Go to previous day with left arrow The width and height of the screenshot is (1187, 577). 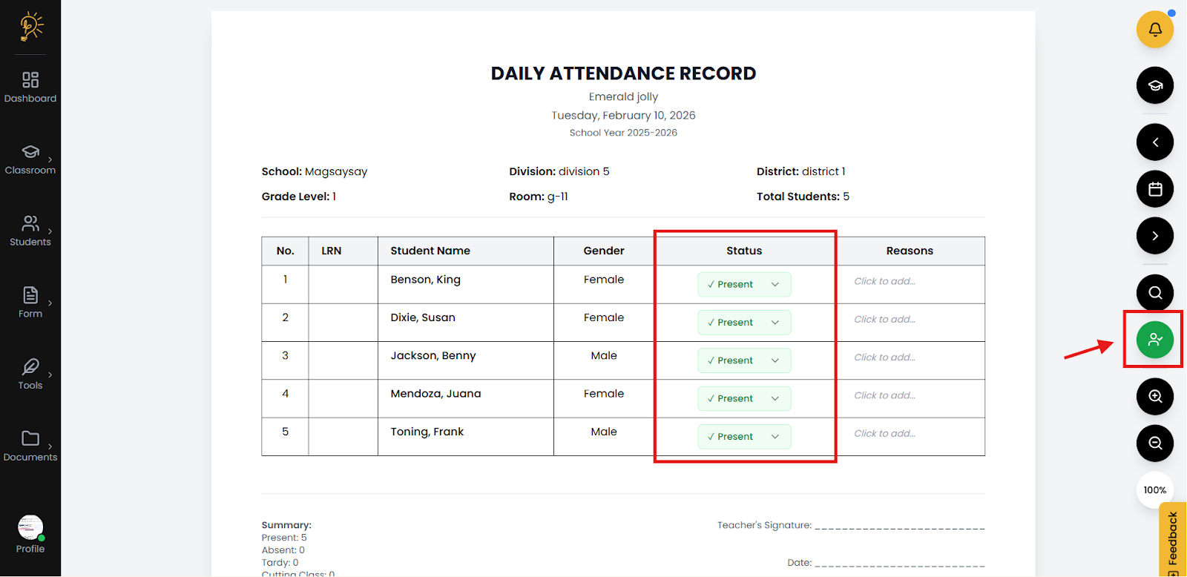click(x=1155, y=142)
